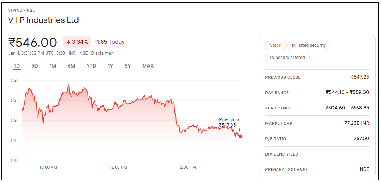Select the 1D time range tab

[17, 66]
